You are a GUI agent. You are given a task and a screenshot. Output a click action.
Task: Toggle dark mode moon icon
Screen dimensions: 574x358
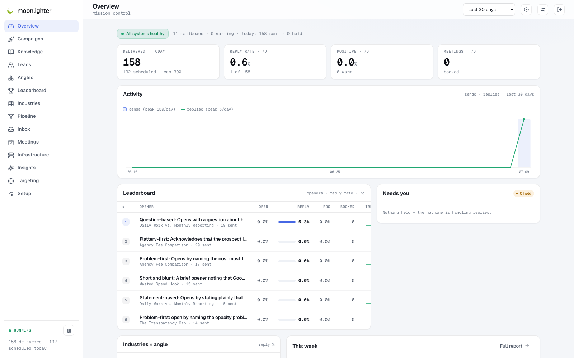526,10
